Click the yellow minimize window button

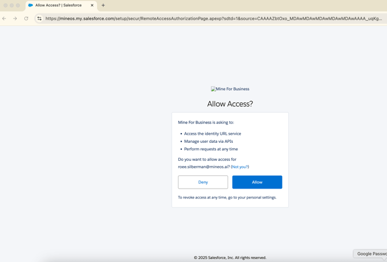point(12,5)
